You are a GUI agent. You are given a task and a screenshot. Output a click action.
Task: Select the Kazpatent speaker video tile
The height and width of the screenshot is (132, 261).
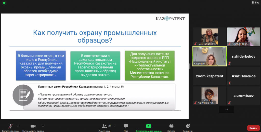(209, 56)
